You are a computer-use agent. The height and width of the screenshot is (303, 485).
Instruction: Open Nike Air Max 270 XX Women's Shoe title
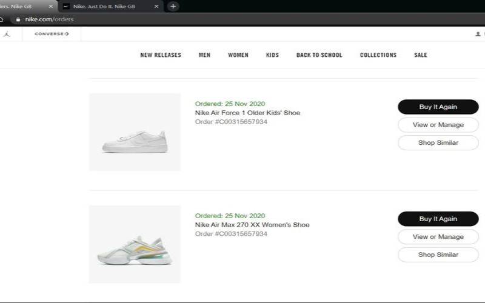coord(252,225)
